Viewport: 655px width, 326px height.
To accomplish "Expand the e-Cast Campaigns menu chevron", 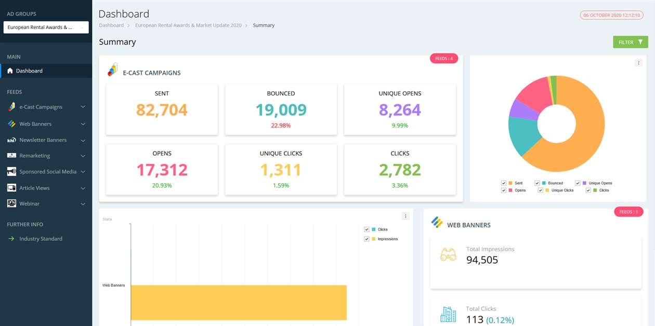I will tap(82, 107).
